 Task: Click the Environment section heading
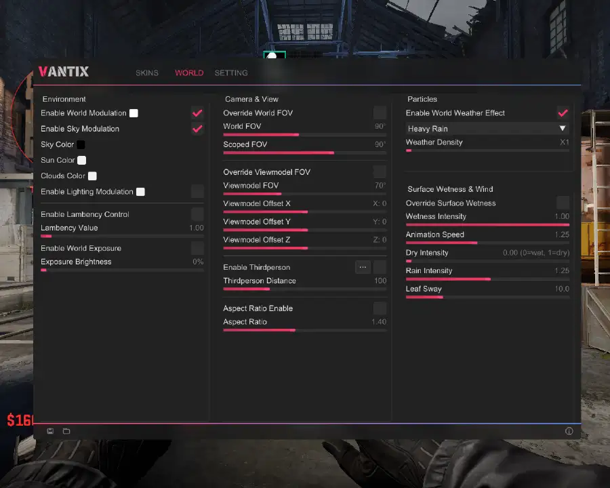tap(64, 99)
